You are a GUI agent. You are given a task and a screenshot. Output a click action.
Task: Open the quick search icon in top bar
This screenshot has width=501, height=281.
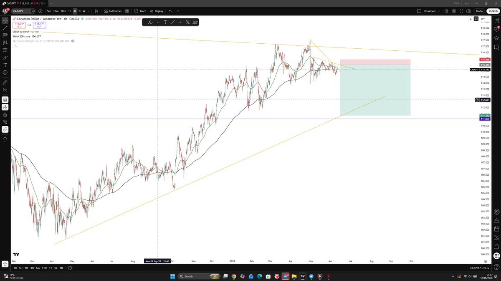tap(446, 11)
